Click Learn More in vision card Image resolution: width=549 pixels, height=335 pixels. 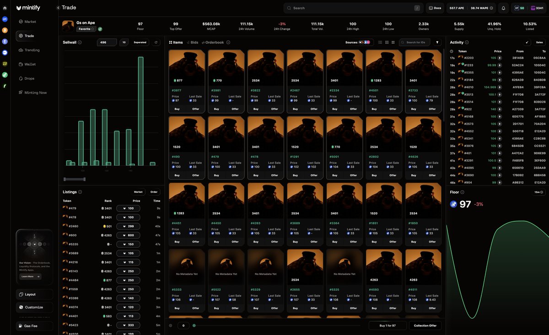[30, 276]
